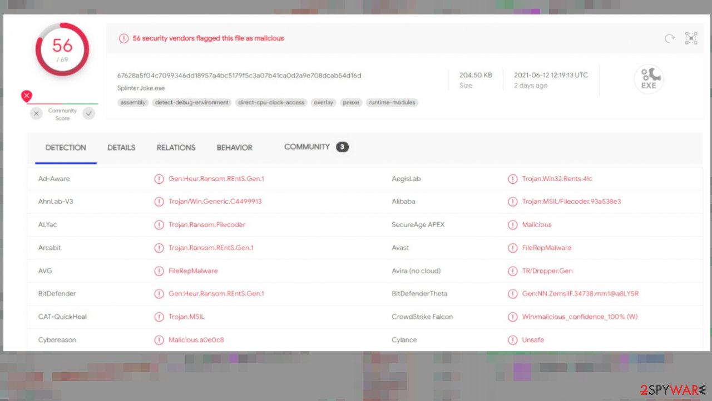Click Win/malicious_confidence_100% (W) detection

(580, 317)
